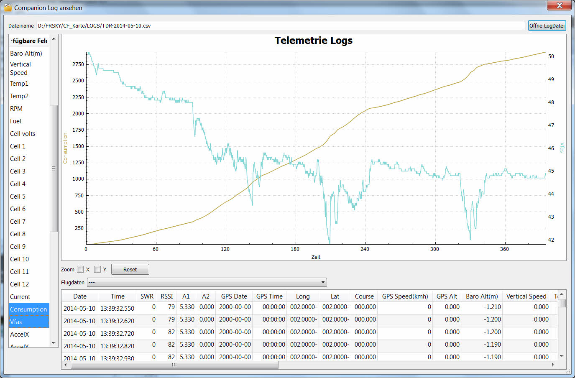Click the RSSI column header
The image size is (575, 378).
tap(166, 296)
